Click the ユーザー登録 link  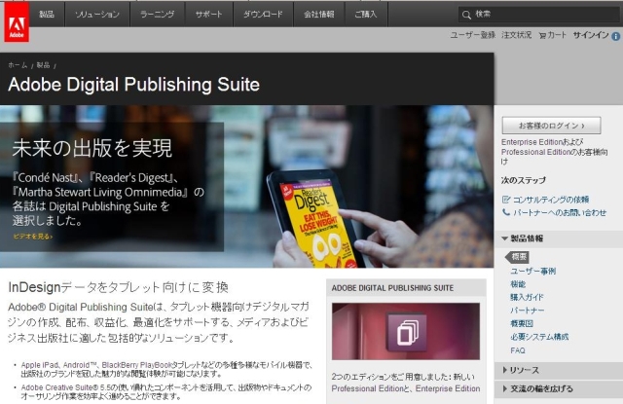[x=473, y=35]
